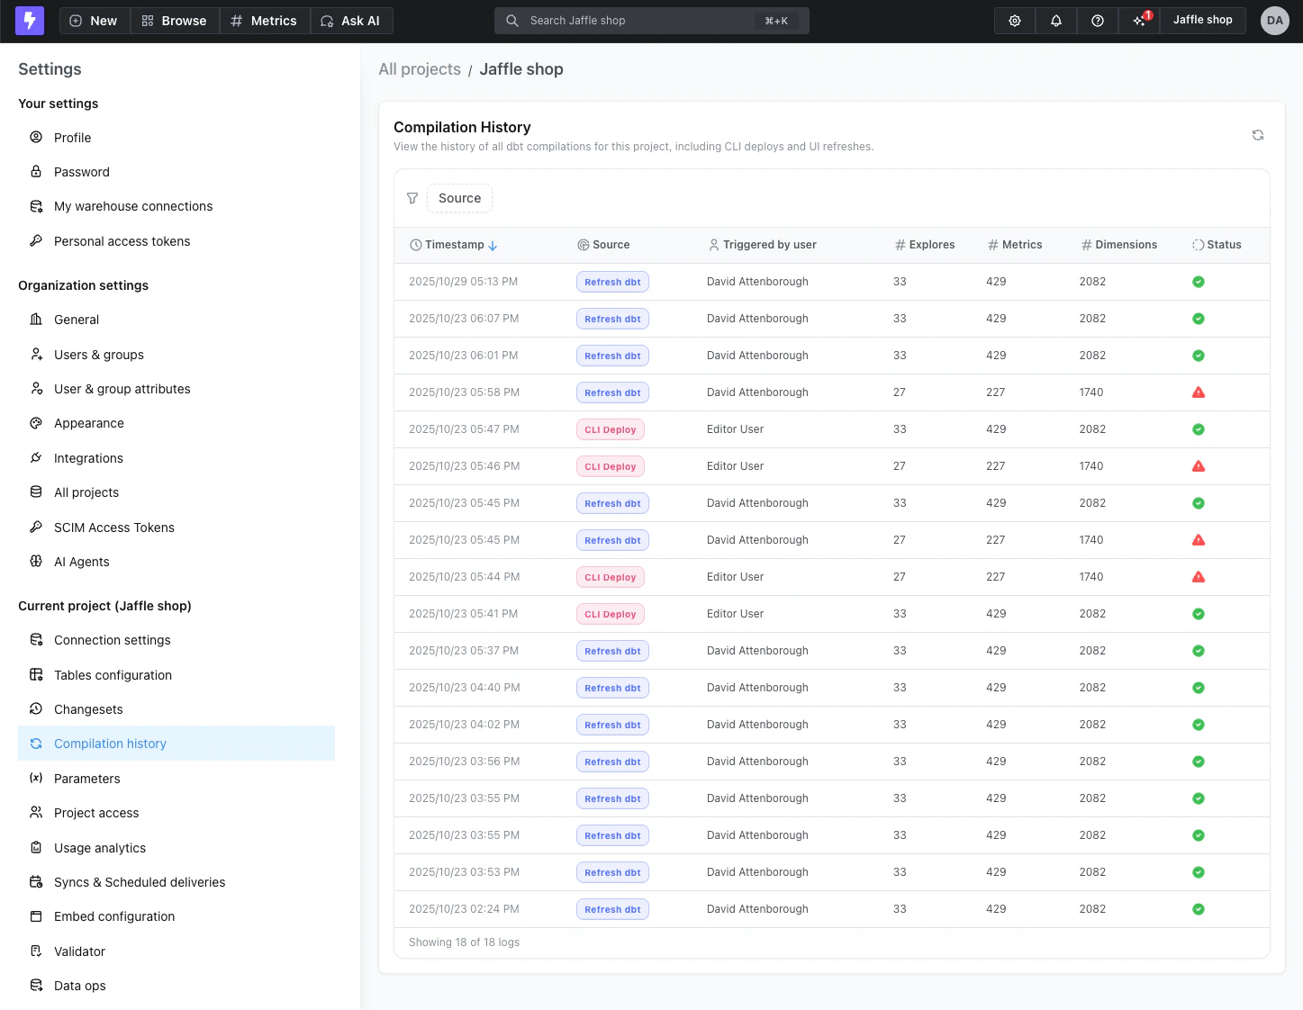Image resolution: width=1303 pixels, height=1010 pixels.
Task: Click the help question mark icon
Action: click(1098, 21)
